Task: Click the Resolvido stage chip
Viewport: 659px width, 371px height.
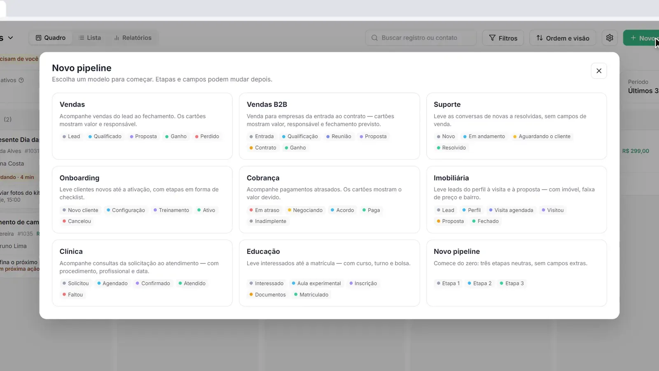Action: click(x=451, y=148)
